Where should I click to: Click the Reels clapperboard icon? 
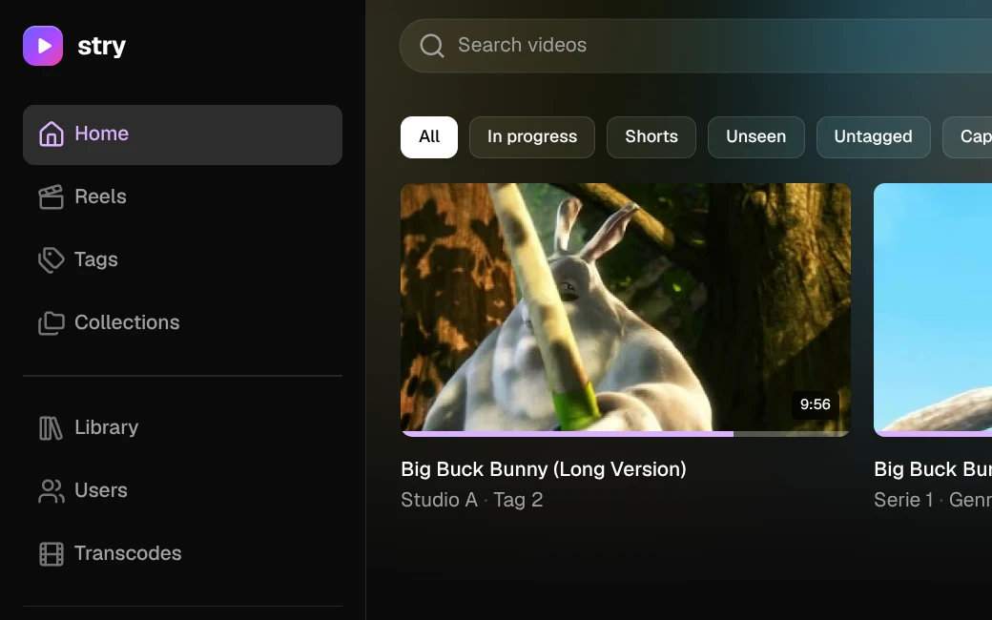(x=52, y=196)
